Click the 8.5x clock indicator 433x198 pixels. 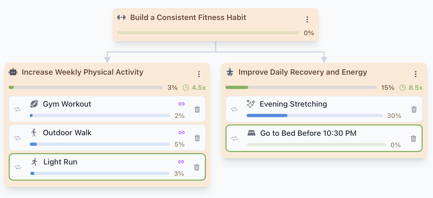click(411, 88)
